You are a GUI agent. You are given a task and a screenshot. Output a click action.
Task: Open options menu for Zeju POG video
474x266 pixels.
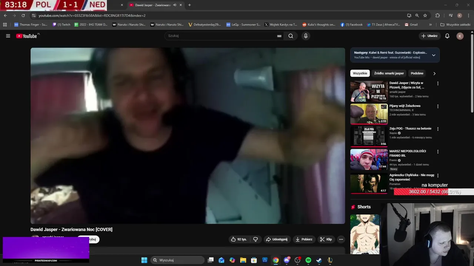438,129
